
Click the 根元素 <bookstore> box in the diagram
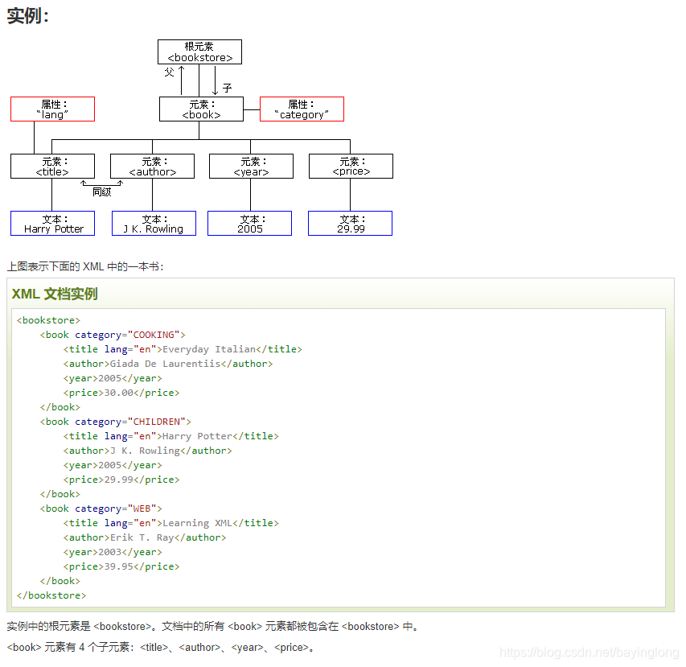(x=199, y=51)
